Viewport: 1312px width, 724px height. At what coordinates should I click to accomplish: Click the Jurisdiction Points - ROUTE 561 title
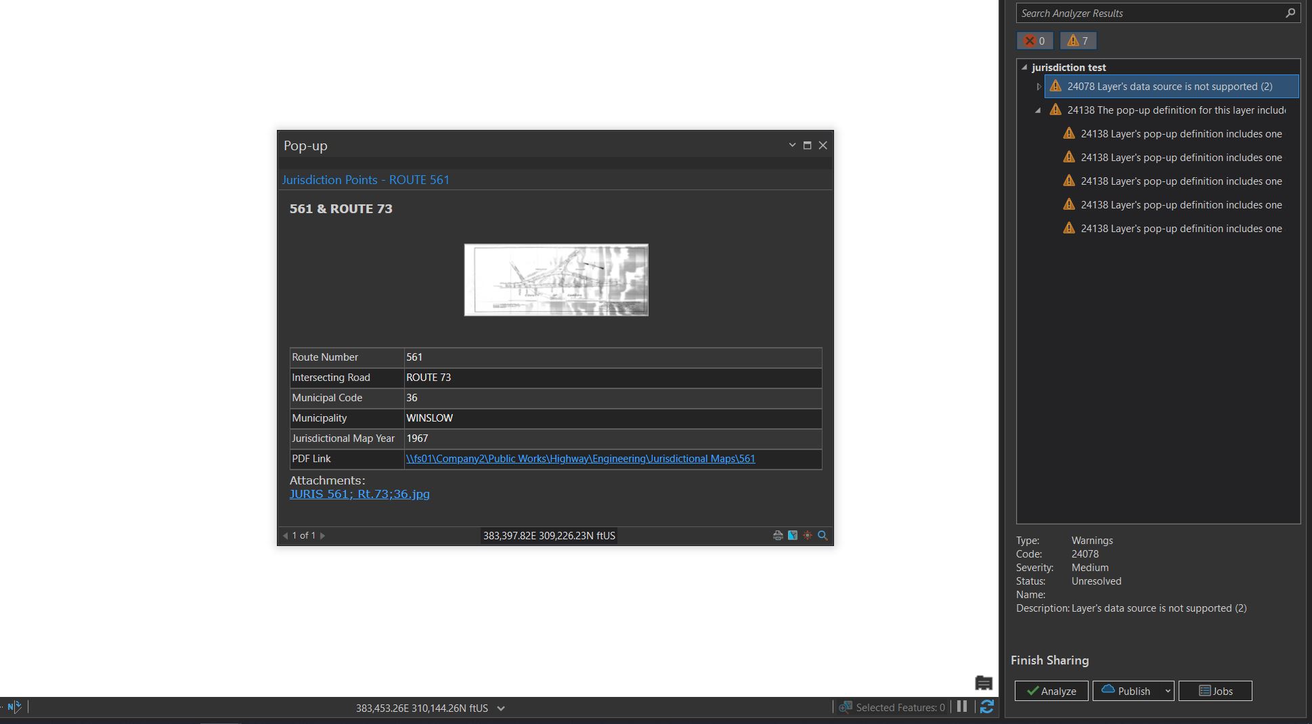[x=366, y=179]
